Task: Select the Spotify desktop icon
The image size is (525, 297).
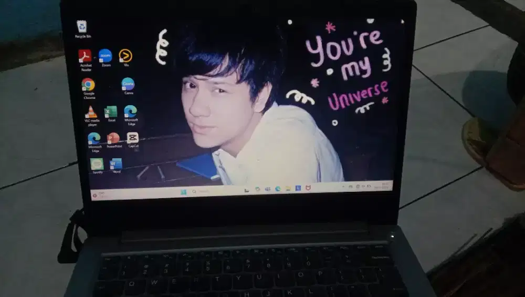Action: tap(97, 164)
